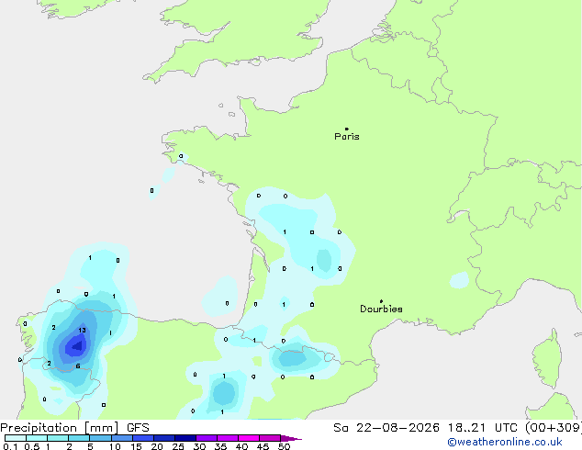Click the over-50 mm legend arrow tip

click(x=291, y=438)
